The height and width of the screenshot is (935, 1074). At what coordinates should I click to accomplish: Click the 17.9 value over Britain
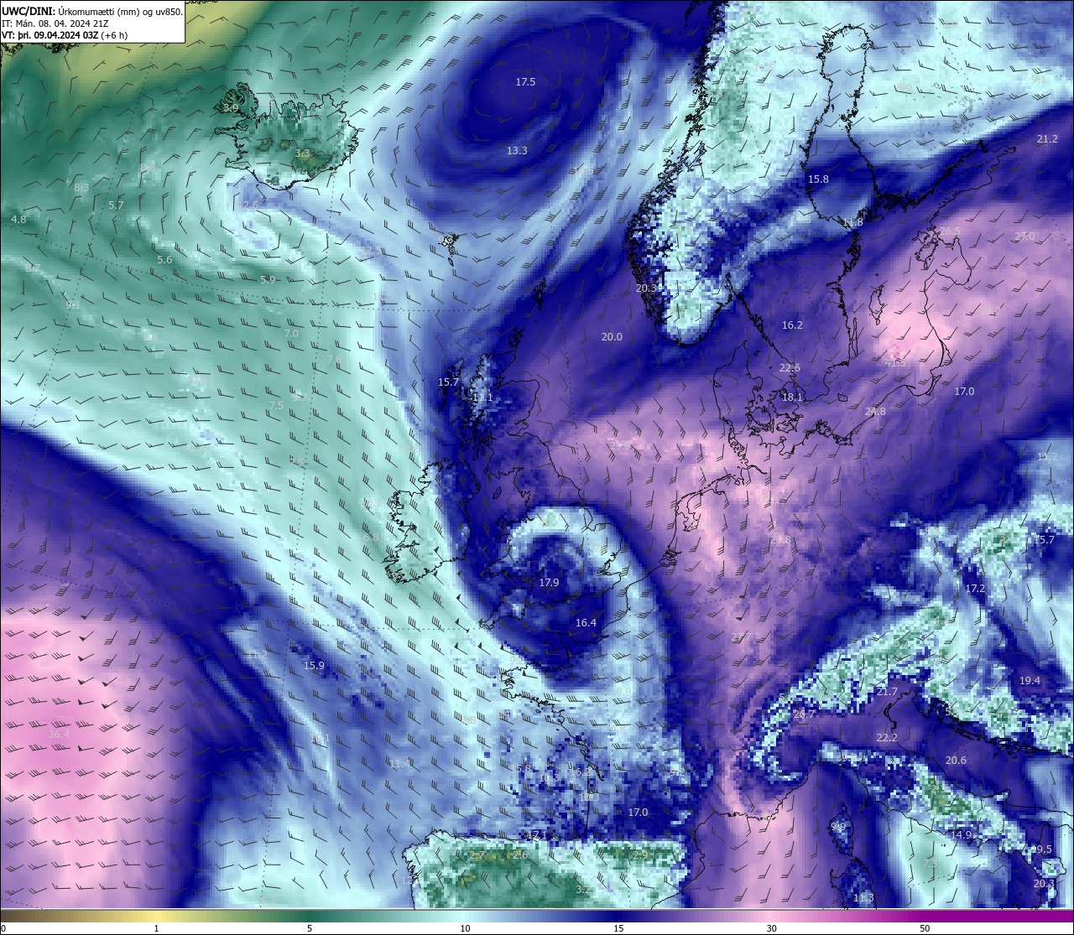549,583
